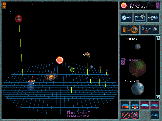
Task: Select the fleet ship hovering right of the star
Action: click(87, 54)
